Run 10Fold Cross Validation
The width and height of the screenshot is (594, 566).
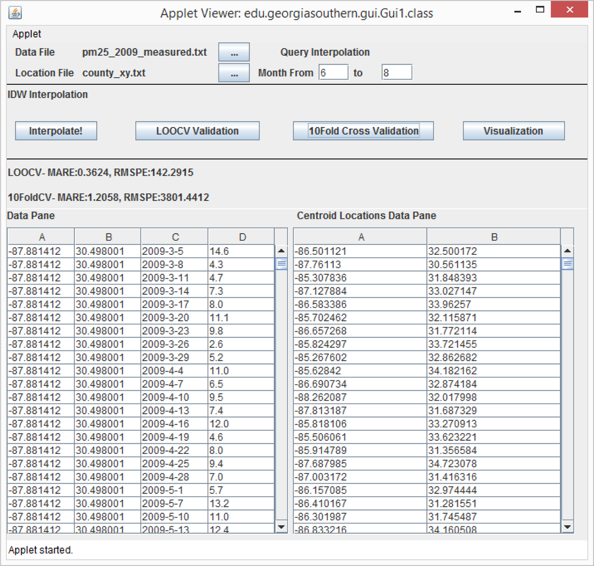(363, 131)
